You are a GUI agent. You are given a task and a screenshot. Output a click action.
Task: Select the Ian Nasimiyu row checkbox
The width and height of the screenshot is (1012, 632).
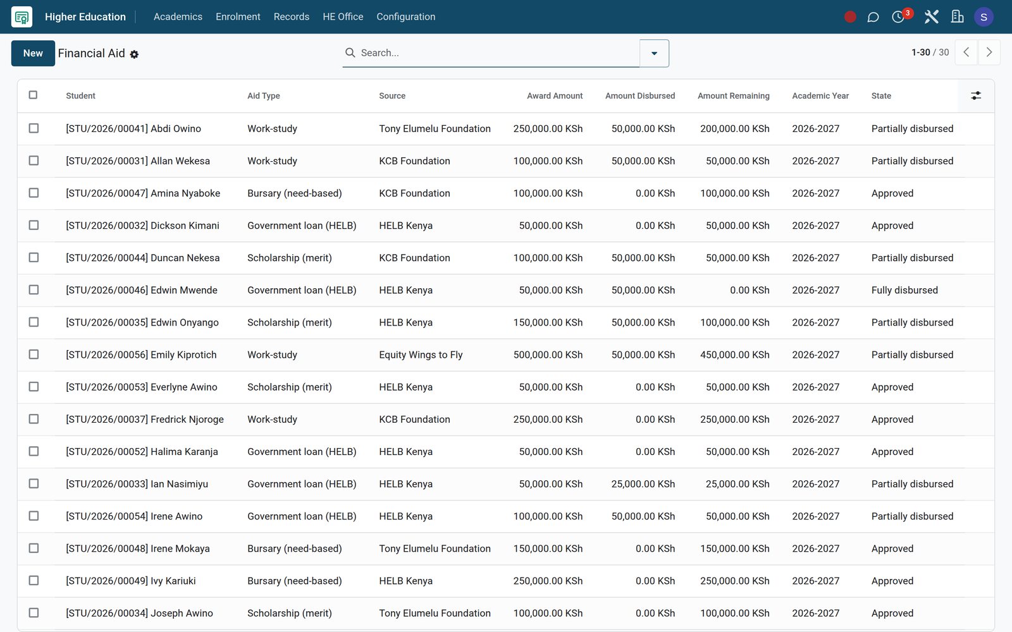coord(34,483)
